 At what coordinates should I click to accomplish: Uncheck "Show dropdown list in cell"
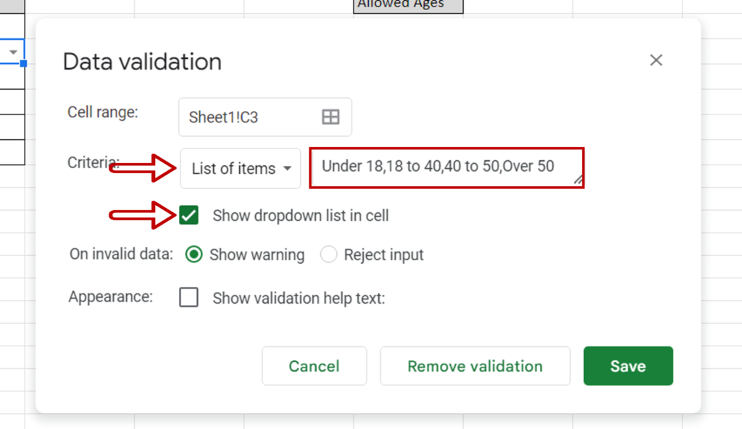188,215
